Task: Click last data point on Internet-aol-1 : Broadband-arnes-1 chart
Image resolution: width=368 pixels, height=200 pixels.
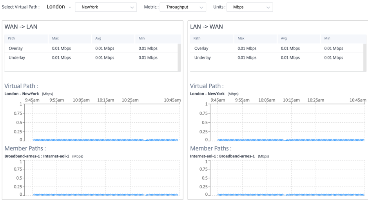Action: coord(363,195)
